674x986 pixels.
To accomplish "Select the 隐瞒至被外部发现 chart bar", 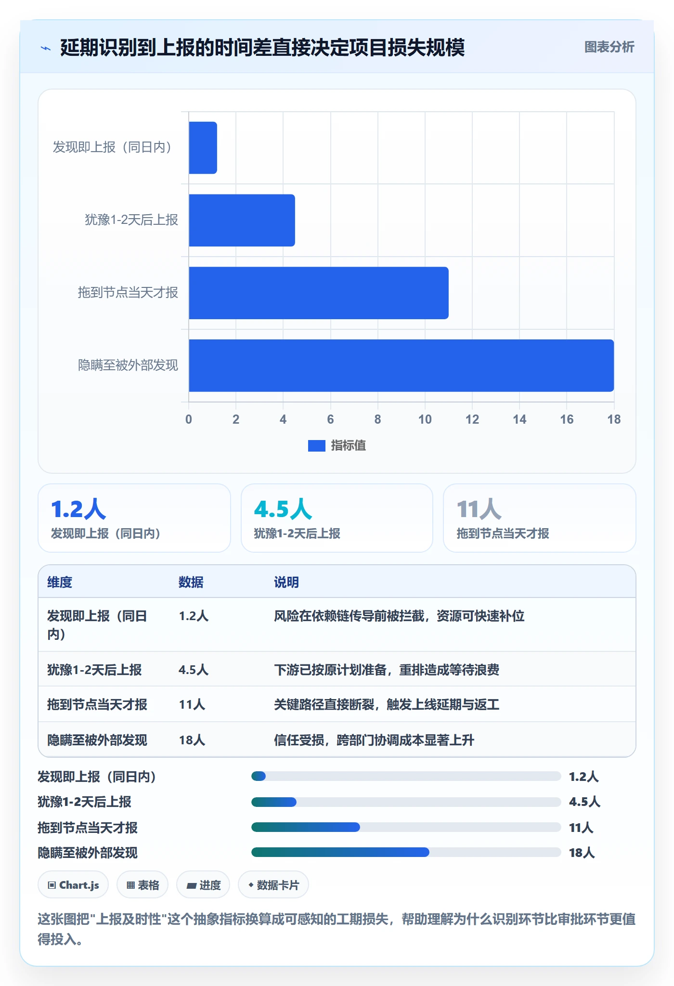I will pyautogui.click(x=402, y=366).
